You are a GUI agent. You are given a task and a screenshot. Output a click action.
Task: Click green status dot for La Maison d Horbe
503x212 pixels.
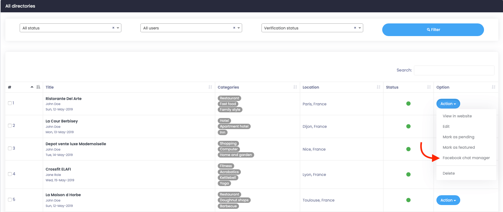pyautogui.click(x=408, y=200)
